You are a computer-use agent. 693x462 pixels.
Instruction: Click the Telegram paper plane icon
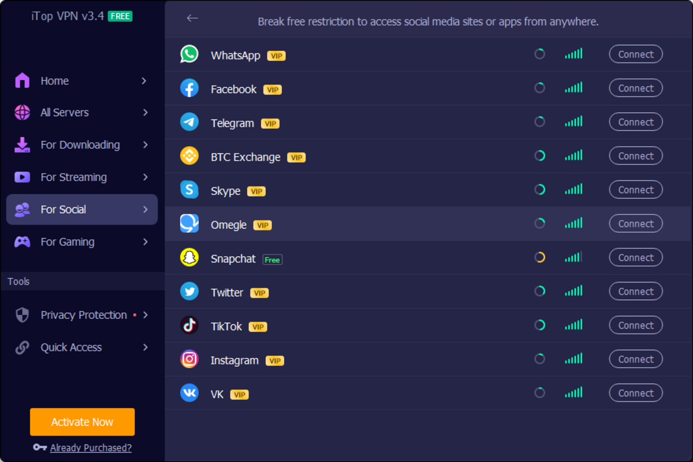click(189, 122)
